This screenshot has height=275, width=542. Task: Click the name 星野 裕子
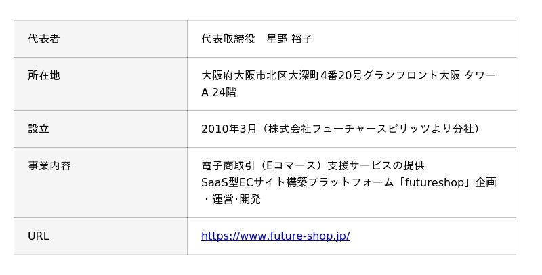[289, 39]
